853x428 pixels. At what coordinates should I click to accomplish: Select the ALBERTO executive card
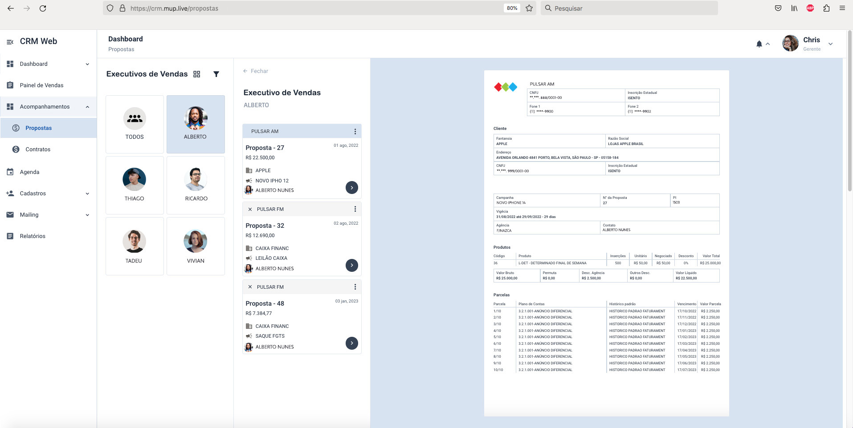pos(196,124)
